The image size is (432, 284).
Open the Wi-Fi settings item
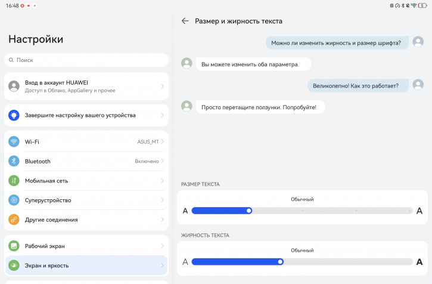coord(86,142)
